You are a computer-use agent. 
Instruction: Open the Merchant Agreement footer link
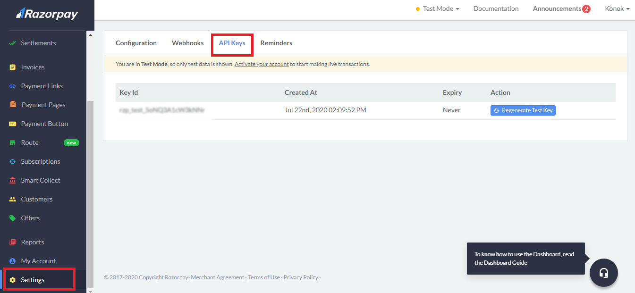[217, 277]
